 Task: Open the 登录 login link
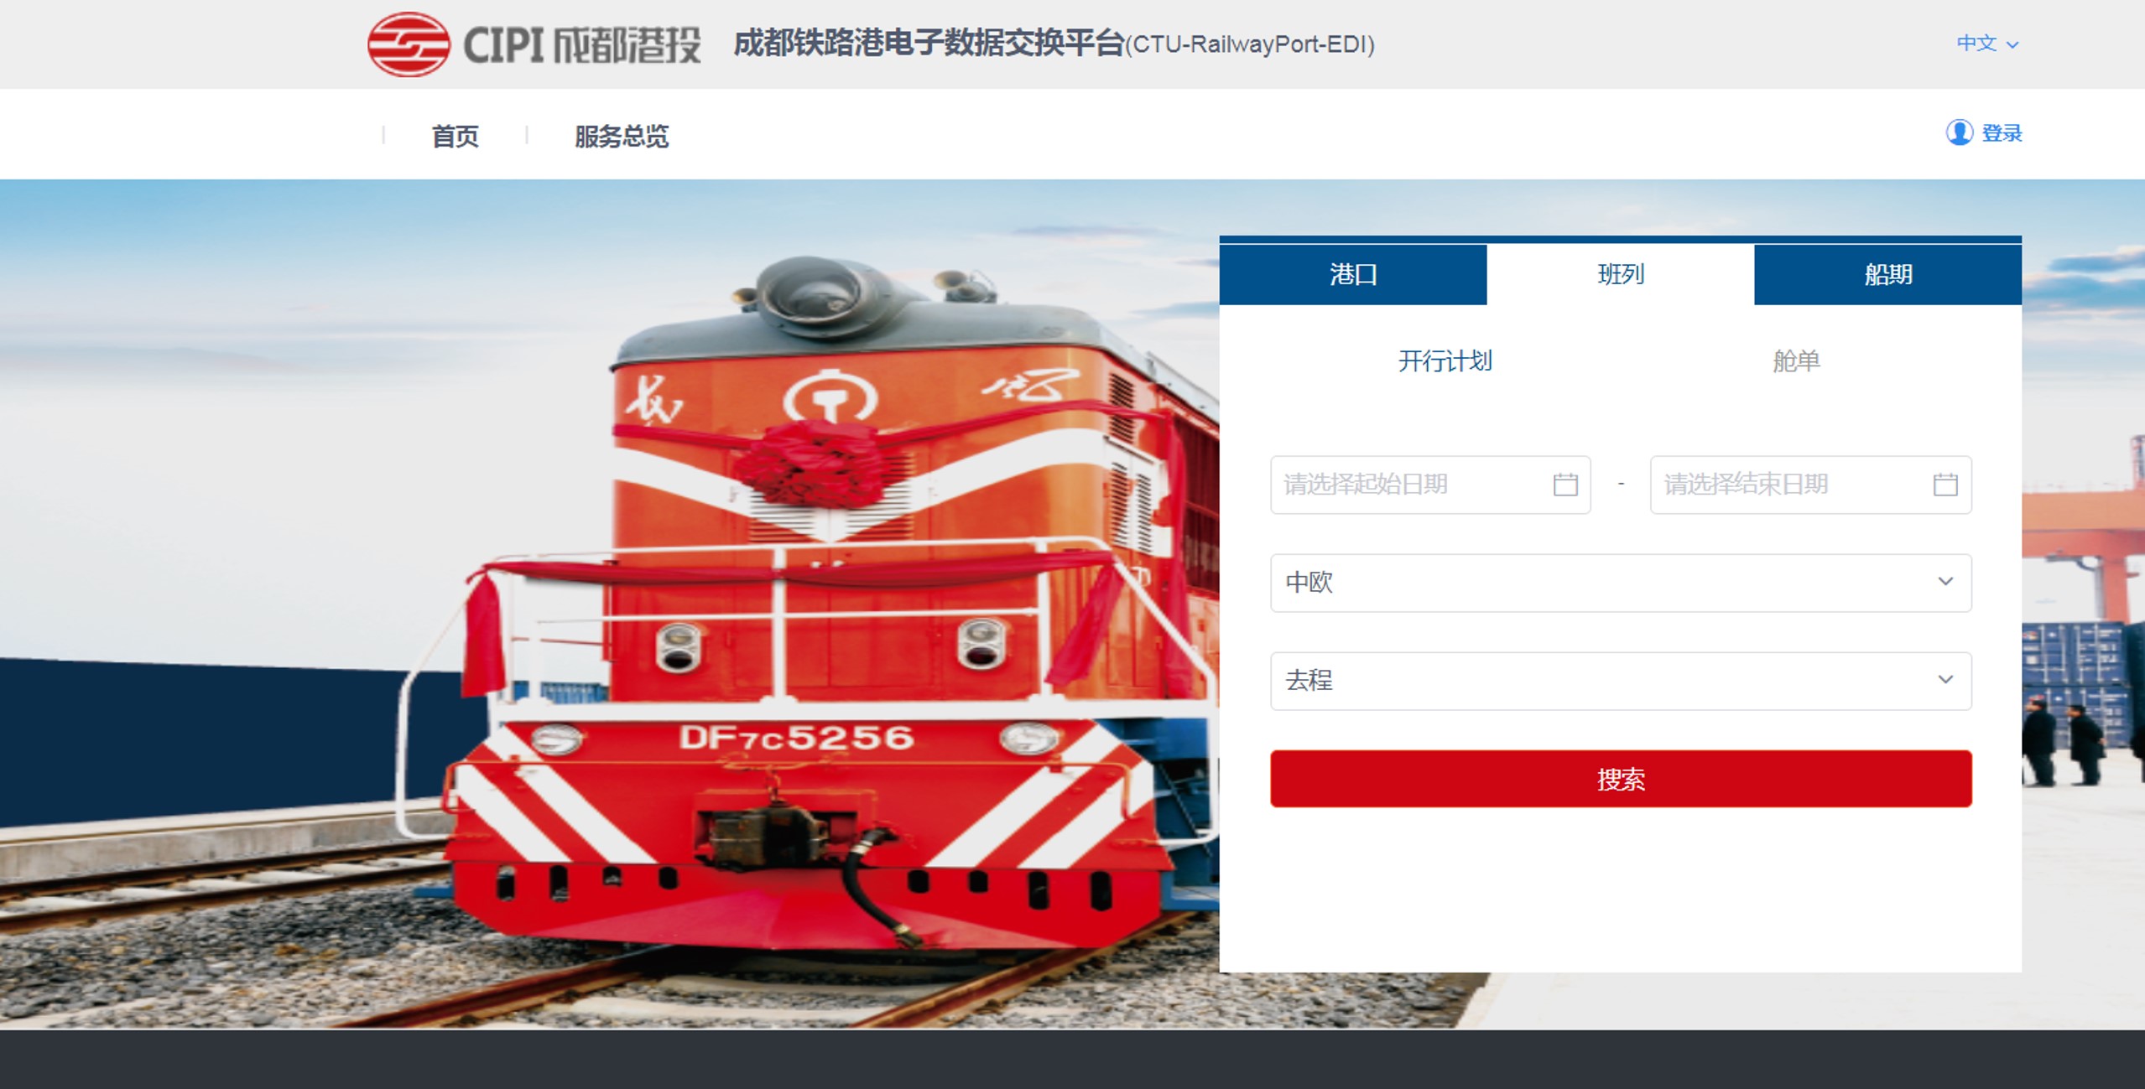pyautogui.click(x=2002, y=133)
